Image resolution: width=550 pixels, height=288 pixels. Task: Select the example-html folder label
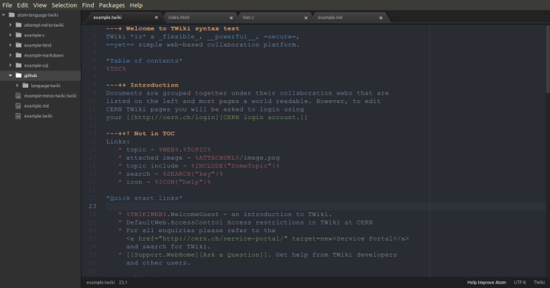(37, 45)
